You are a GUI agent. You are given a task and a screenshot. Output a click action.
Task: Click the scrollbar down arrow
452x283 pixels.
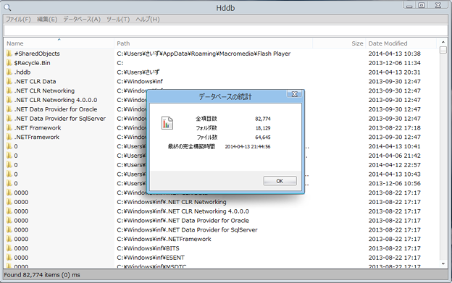point(443,263)
